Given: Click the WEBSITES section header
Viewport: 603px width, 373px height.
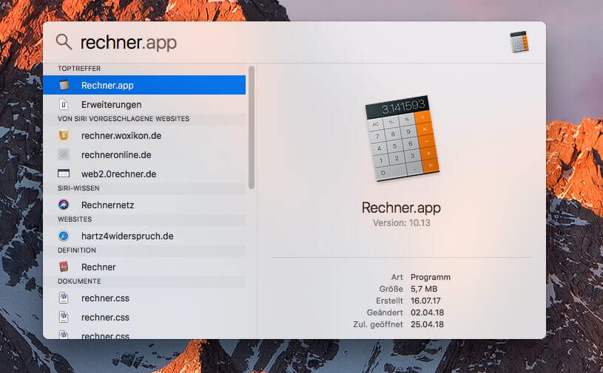Looking at the screenshot, I should tap(75, 219).
